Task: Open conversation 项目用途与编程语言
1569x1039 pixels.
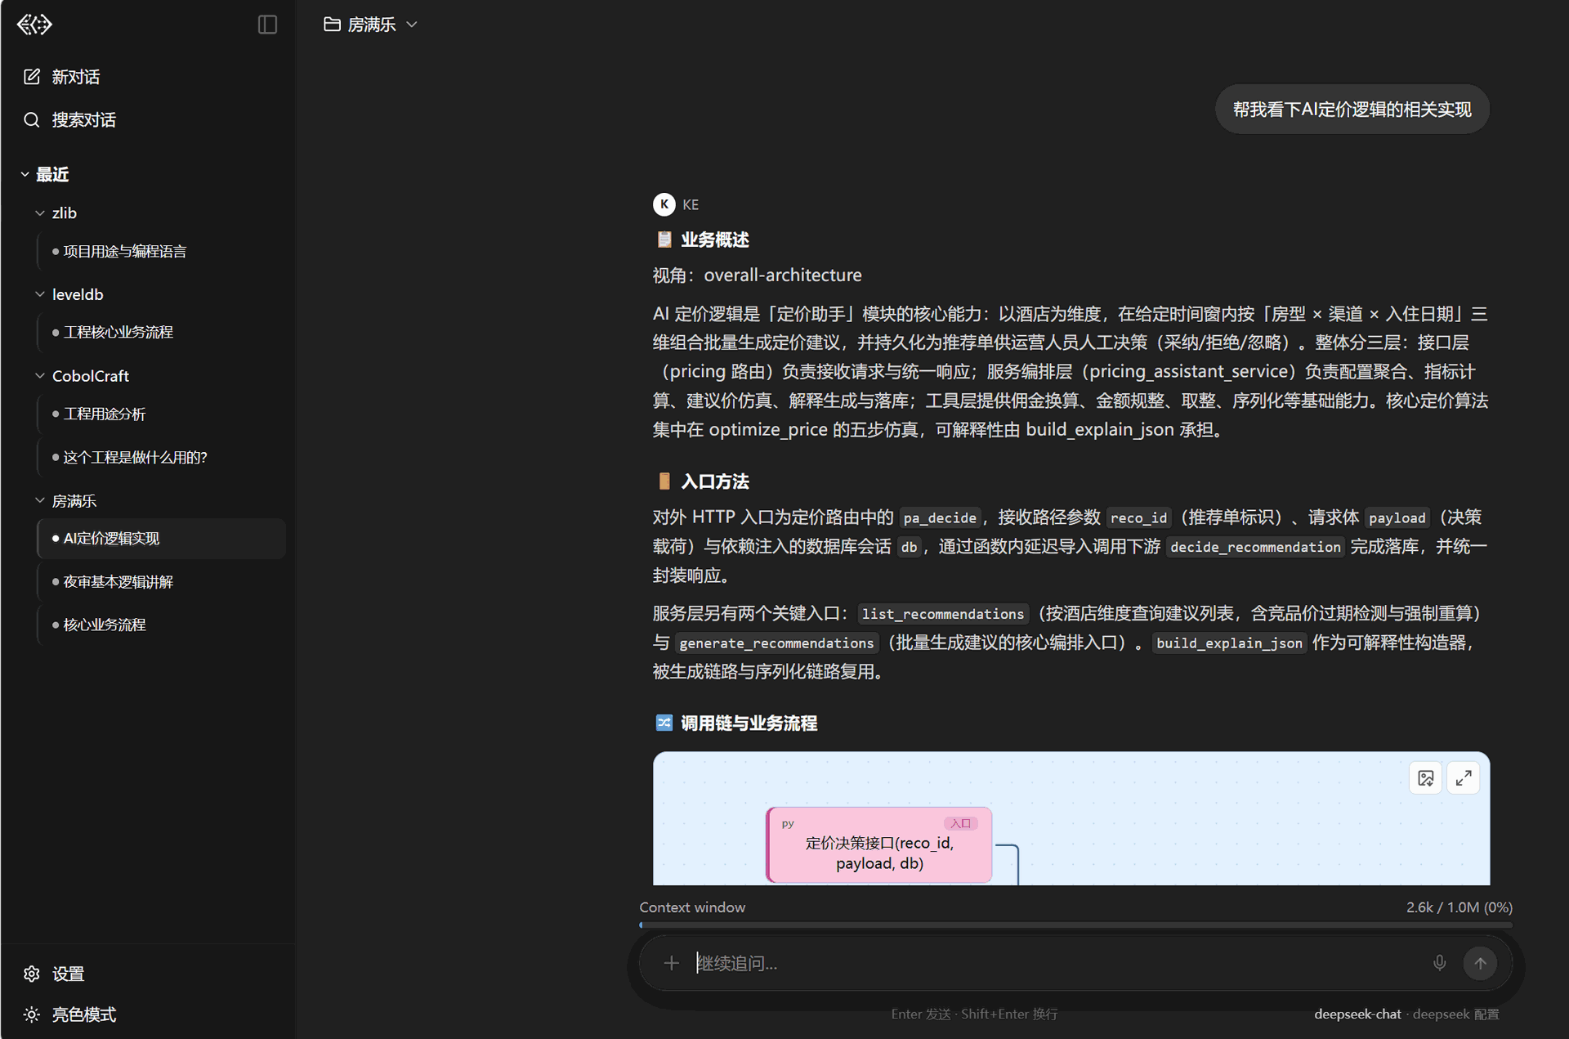Action: click(162, 251)
